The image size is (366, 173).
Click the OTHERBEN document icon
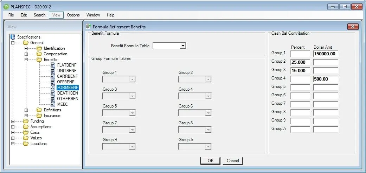pyautogui.click(x=53, y=99)
